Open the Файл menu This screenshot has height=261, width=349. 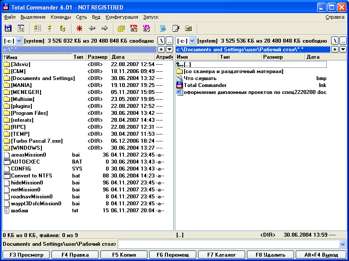(x=10, y=17)
